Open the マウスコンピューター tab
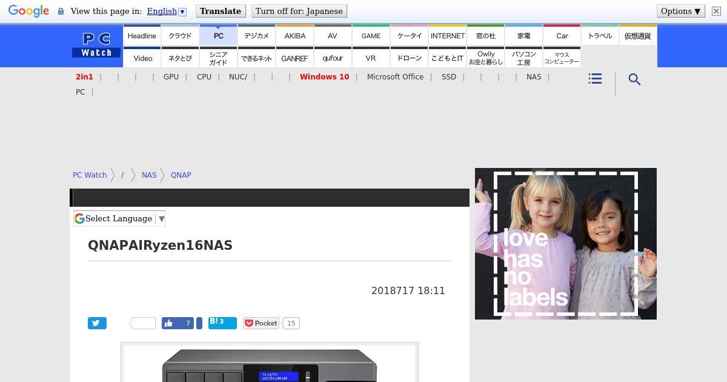This screenshot has width=727, height=382. [562, 58]
